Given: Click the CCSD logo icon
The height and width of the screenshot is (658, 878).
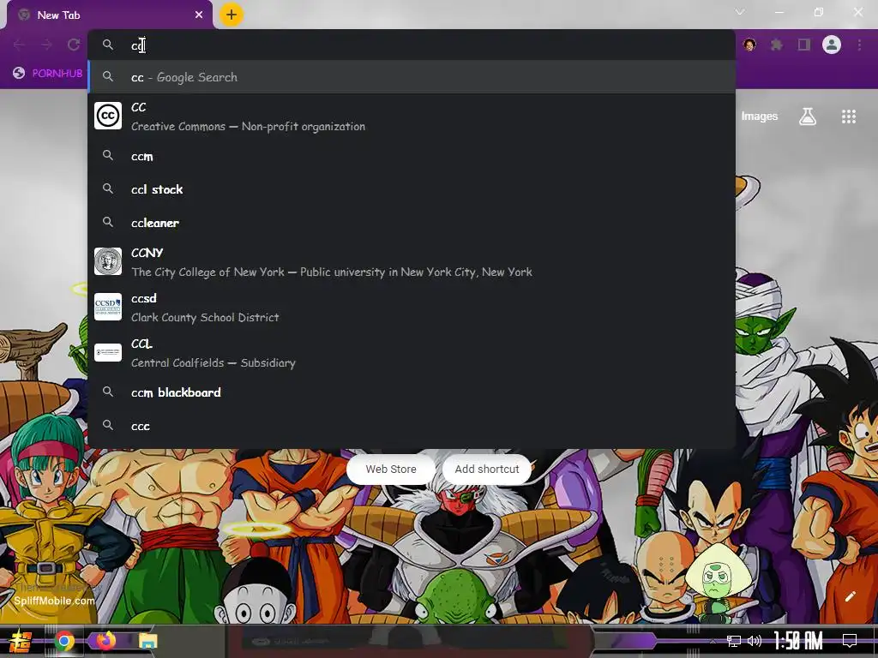Looking at the screenshot, I should click(x=108, y=307).
